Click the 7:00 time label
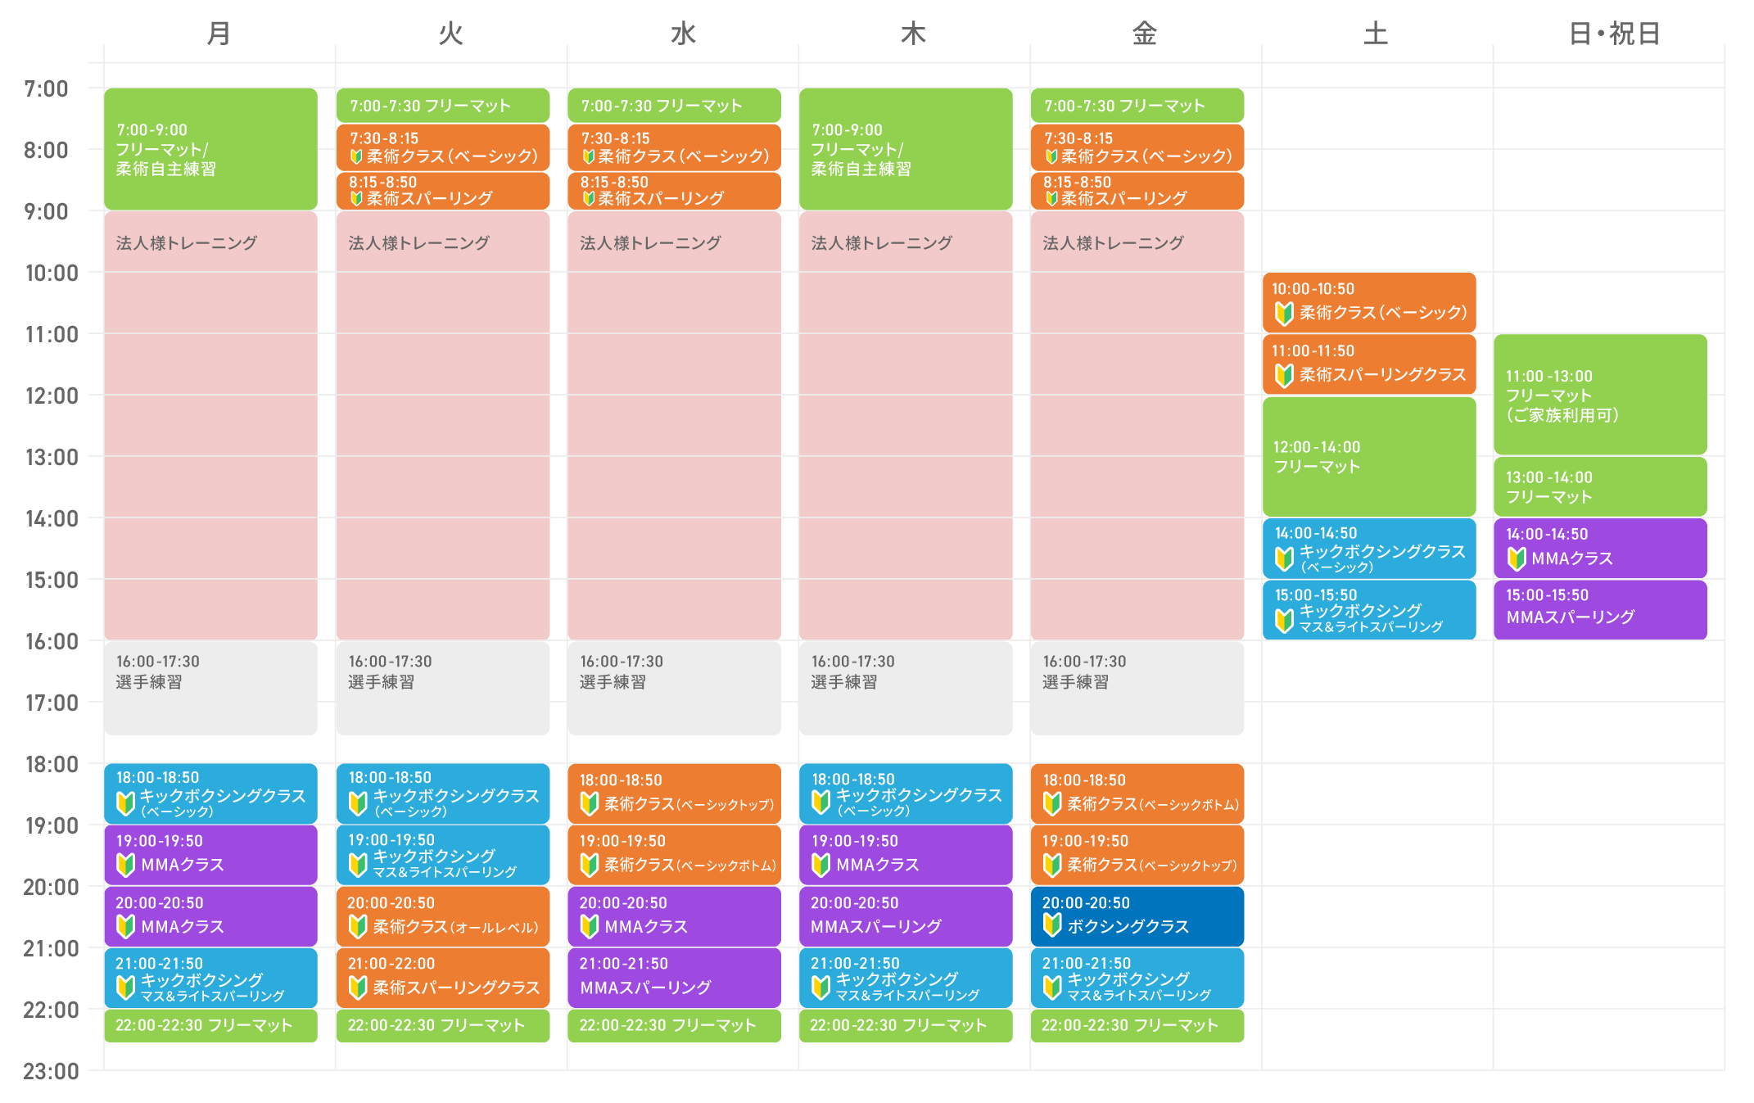 47,88
